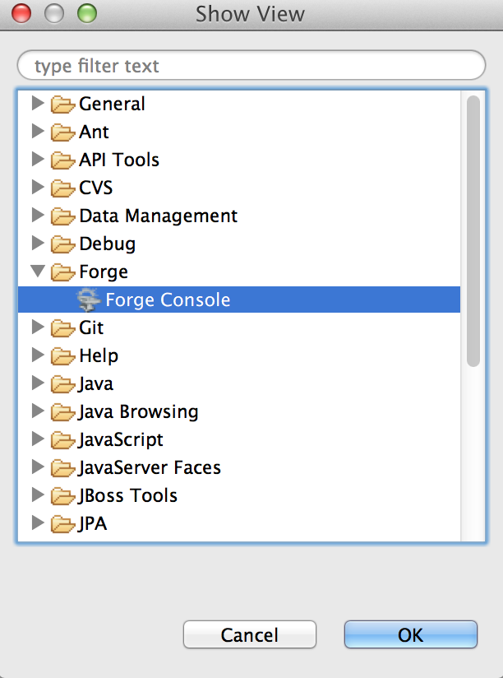Select the JavaServer Faces tree item
Screen dimensions: 503x678
150,467
